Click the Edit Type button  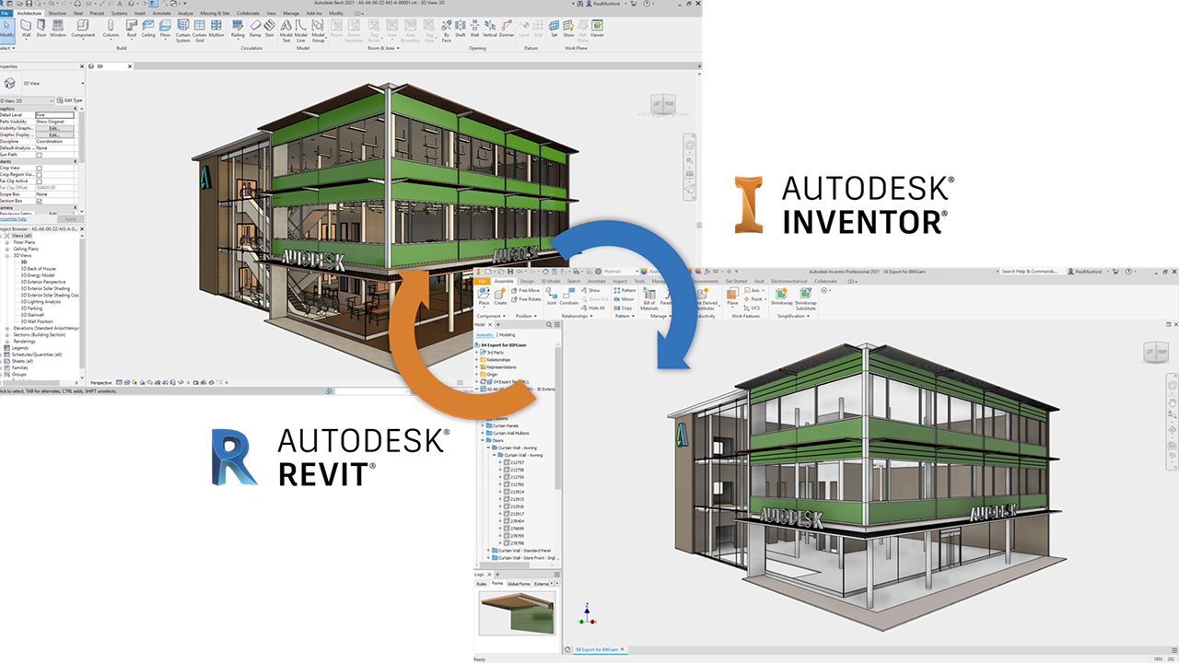pos(70,100)
